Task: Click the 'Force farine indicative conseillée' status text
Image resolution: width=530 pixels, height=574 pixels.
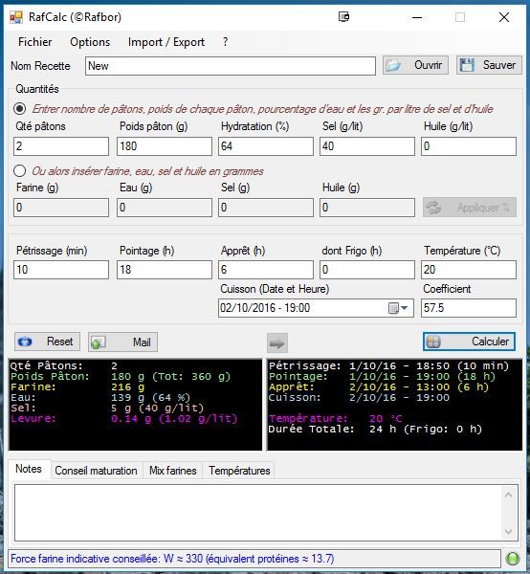Action: [172, 559]
